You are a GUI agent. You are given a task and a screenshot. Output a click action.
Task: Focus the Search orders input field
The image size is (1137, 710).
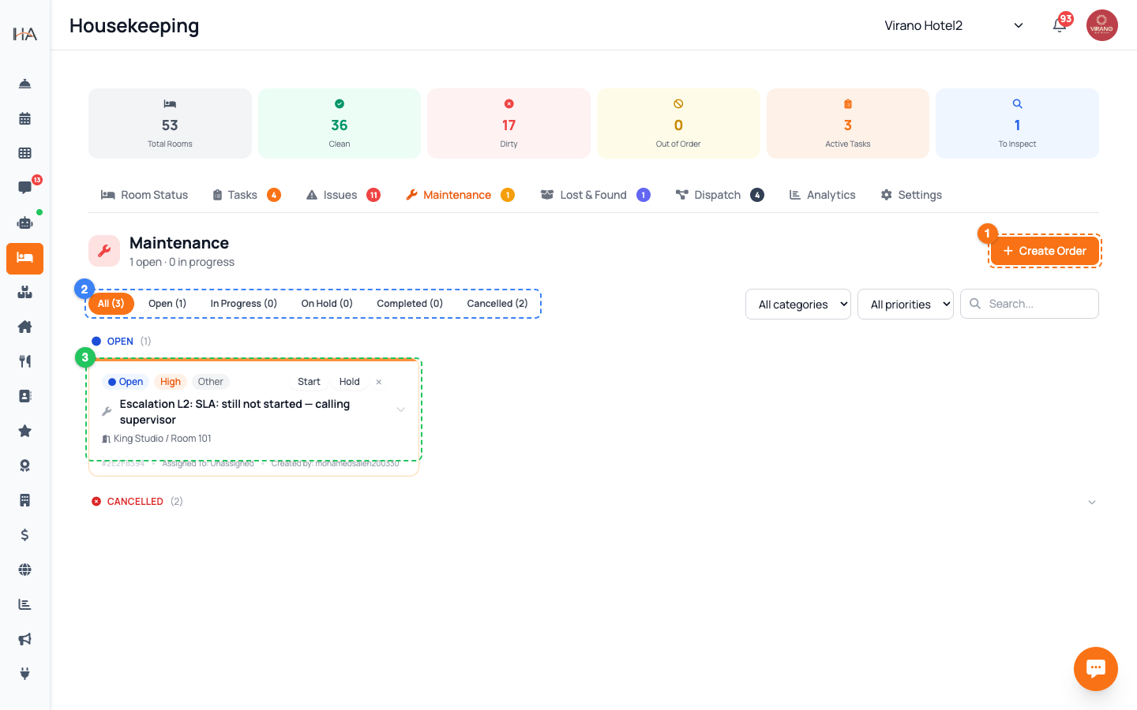coord(1030,304)
